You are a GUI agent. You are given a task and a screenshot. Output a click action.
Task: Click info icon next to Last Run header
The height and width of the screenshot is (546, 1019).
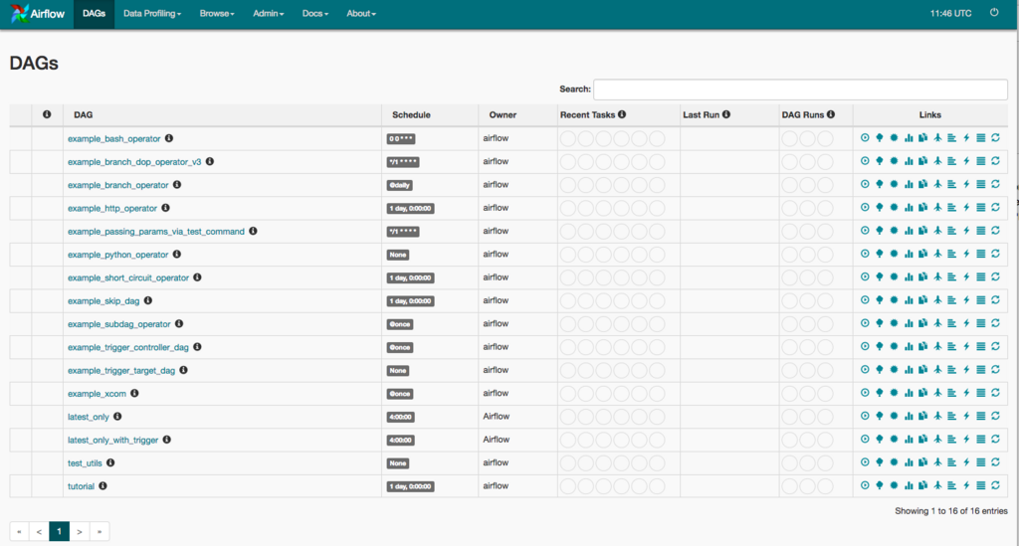725,114
